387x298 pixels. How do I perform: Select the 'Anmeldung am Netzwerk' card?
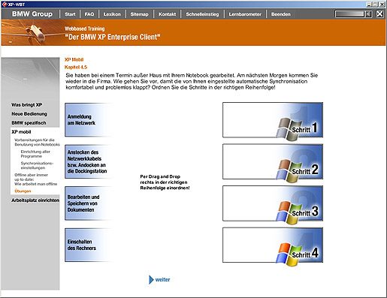[88, 119]
